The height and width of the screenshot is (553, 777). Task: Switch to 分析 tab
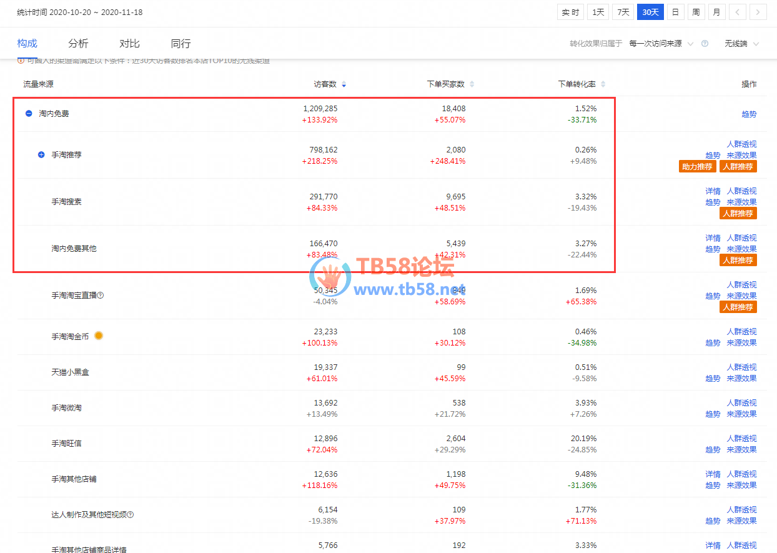tap(78, 44)
